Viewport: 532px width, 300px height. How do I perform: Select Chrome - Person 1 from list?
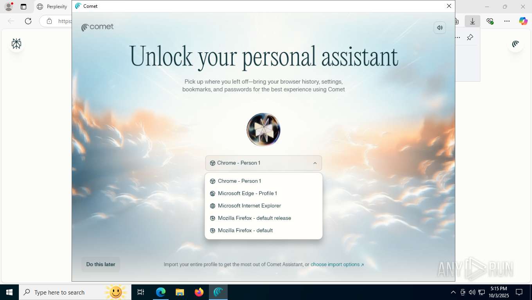(263, 181)
